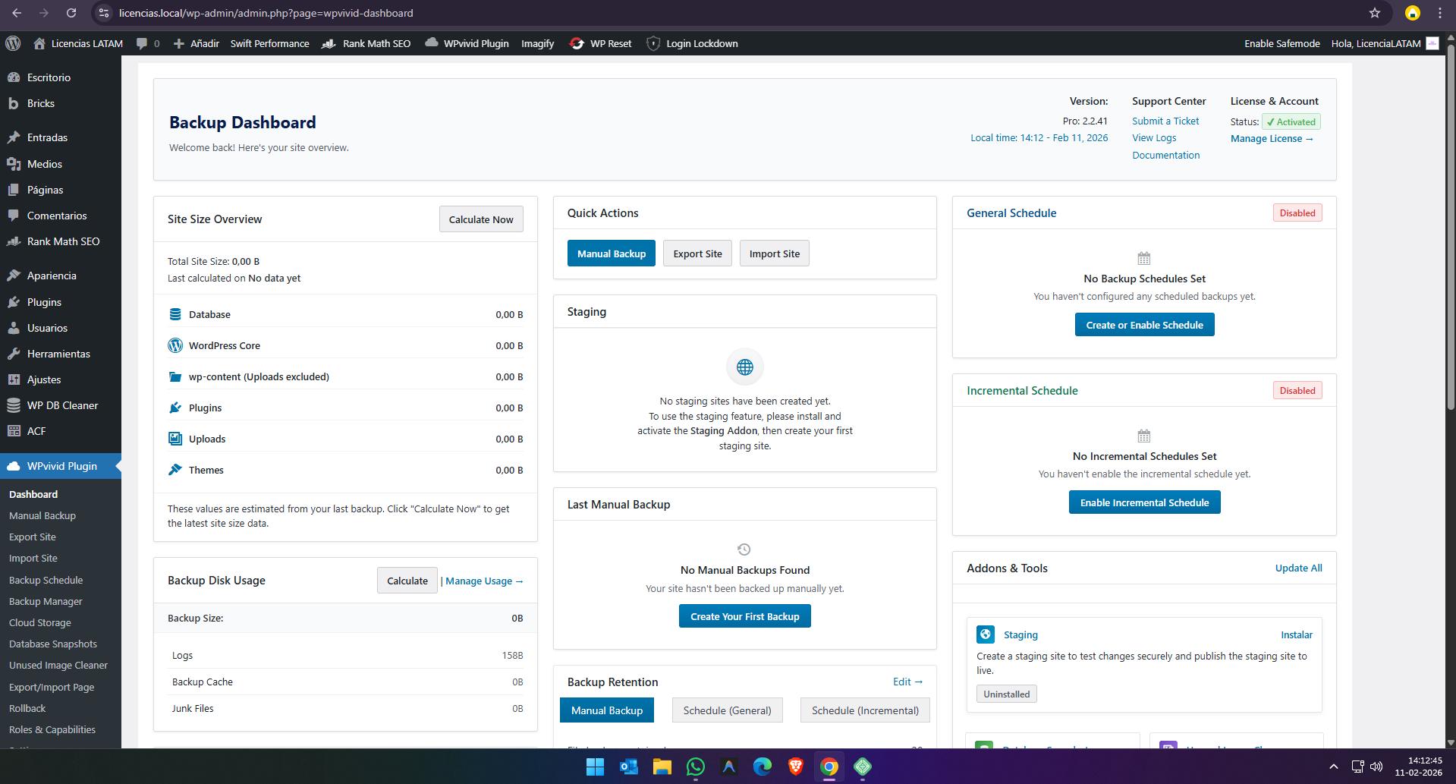Click the globe icon in Staging panel
Viewport: 1456px width, 784px height.
[745, 367]
